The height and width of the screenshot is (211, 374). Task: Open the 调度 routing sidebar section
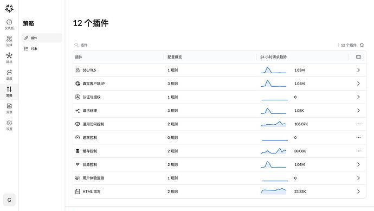point(9,75)
